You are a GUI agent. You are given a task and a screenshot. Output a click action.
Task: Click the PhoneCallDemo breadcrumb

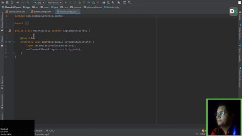click(x=11, y=7)
